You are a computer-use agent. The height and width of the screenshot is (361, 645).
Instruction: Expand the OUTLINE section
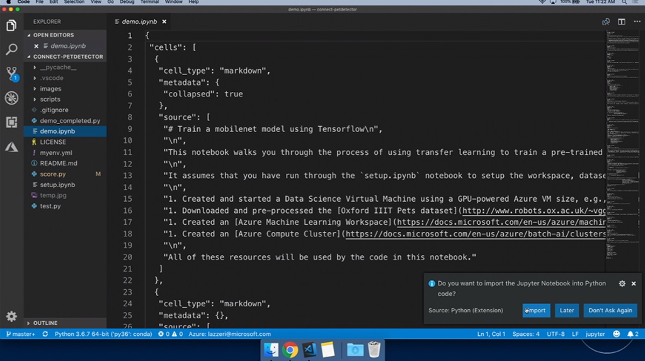[45, 323]
